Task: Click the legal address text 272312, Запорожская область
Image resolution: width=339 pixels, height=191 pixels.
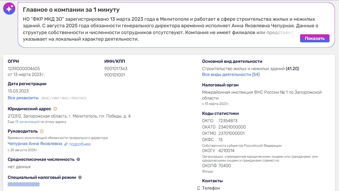Action: click(69, 116)
